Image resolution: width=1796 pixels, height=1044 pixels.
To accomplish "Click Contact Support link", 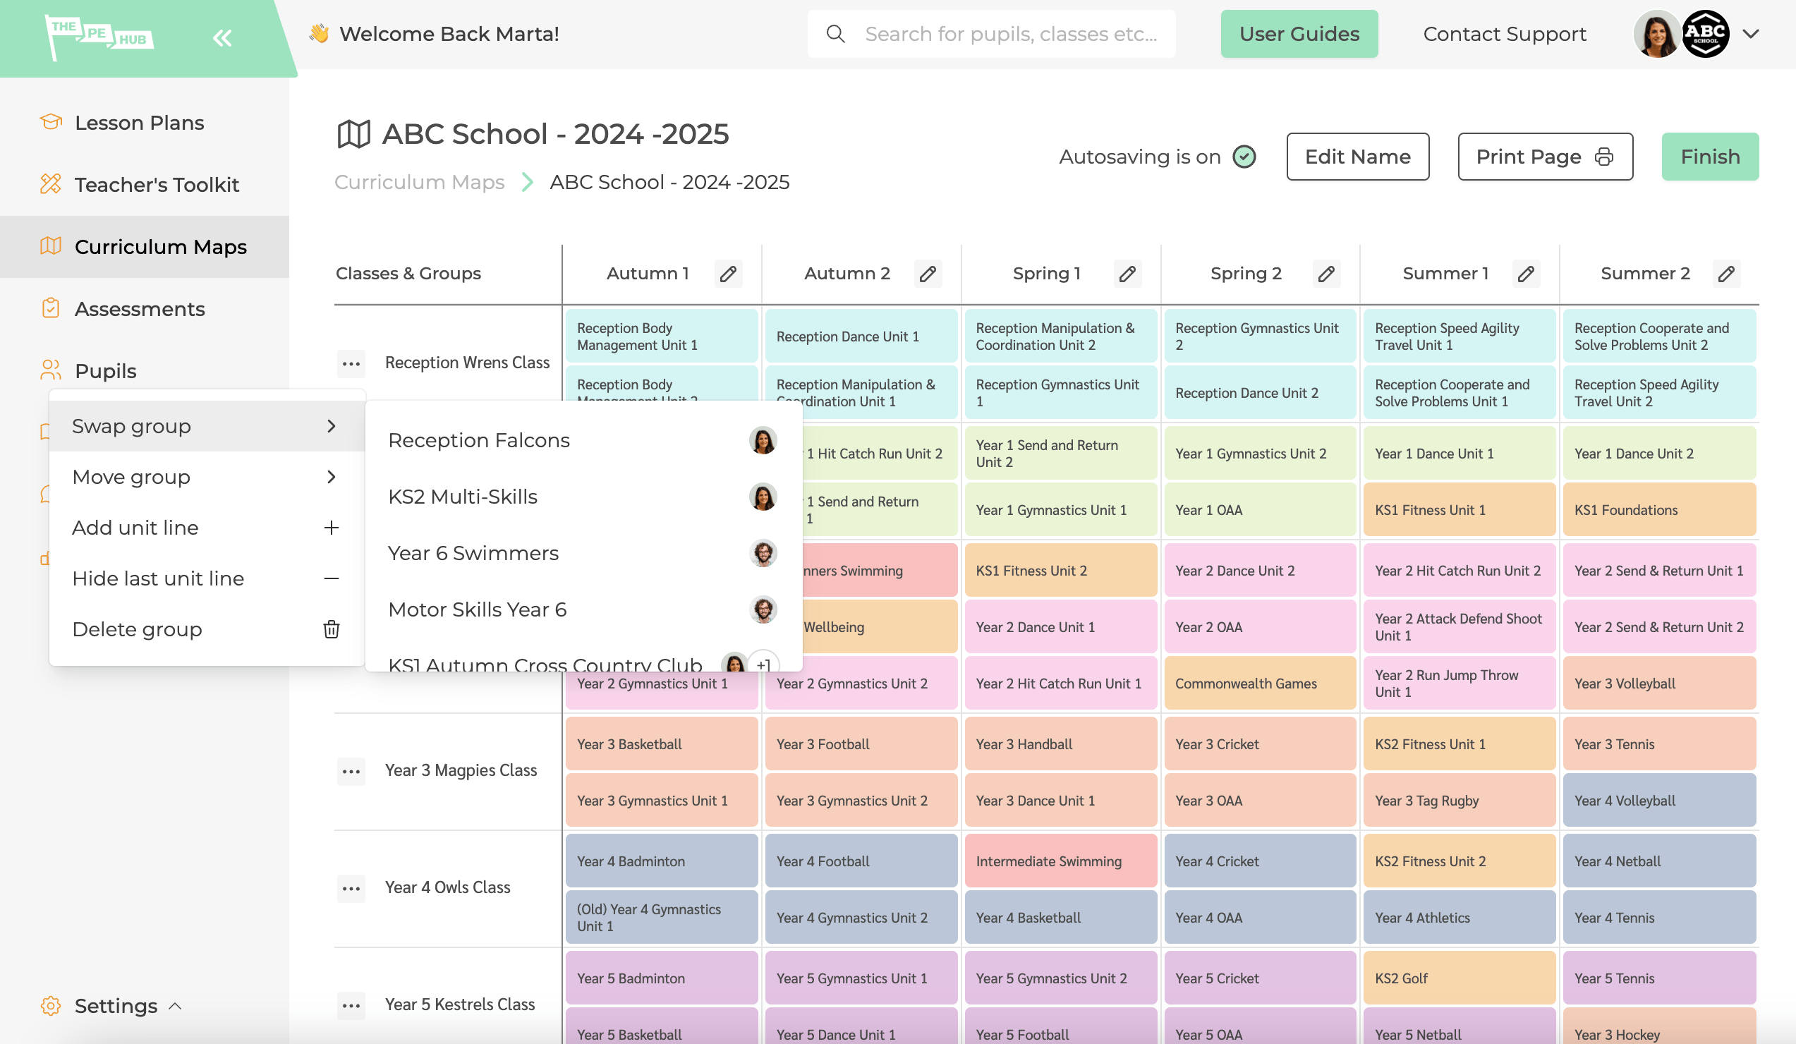I will [1504, 33].
